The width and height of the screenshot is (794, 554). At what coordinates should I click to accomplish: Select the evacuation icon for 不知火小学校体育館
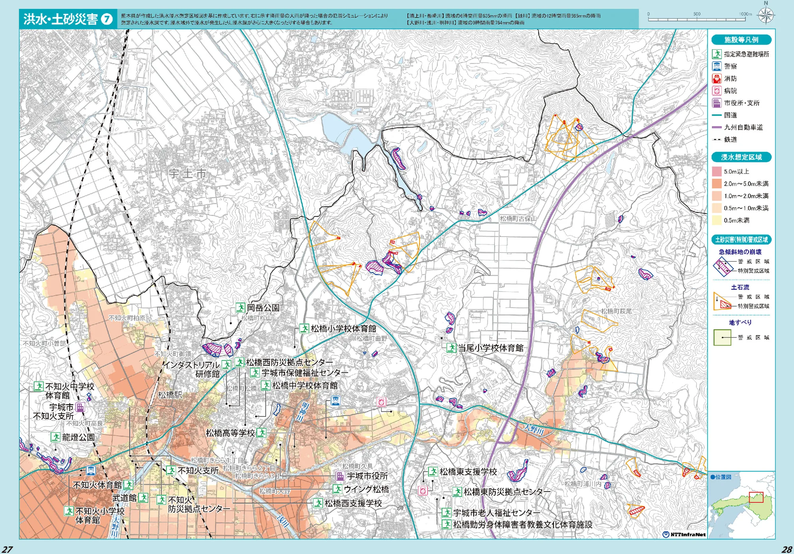(x=69, y=511)
